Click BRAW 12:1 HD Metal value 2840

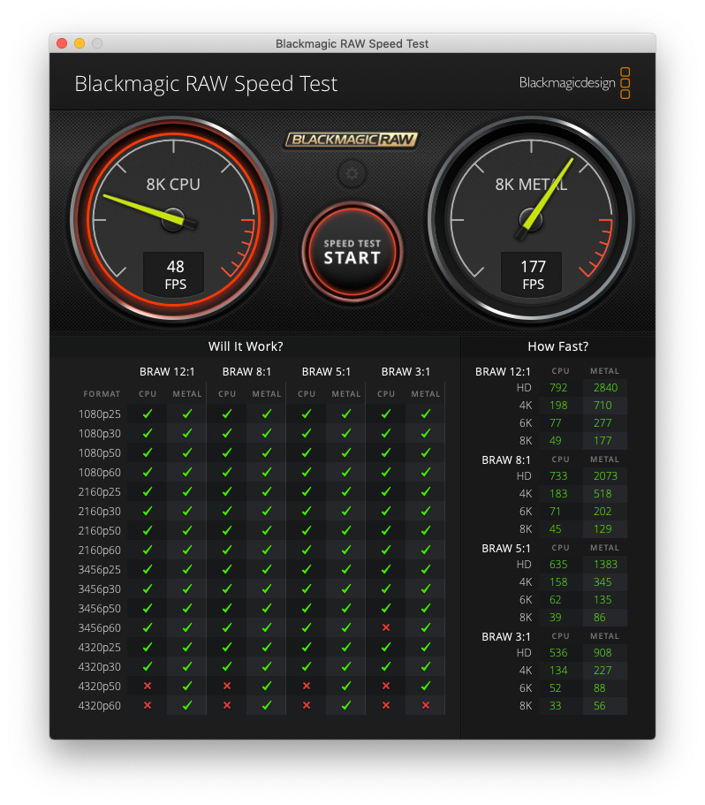(x=605, y=388)
